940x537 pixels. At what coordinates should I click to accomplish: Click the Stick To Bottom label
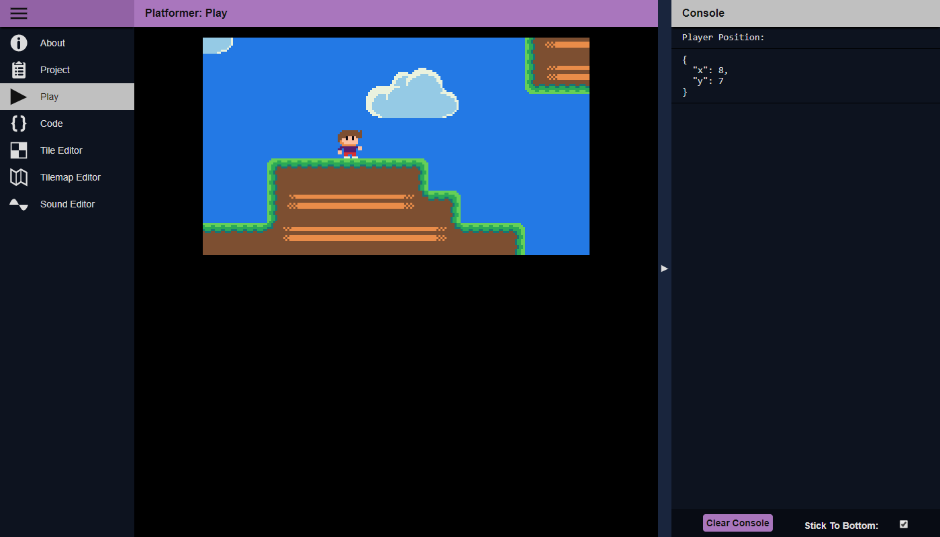(x=841, y=526)
